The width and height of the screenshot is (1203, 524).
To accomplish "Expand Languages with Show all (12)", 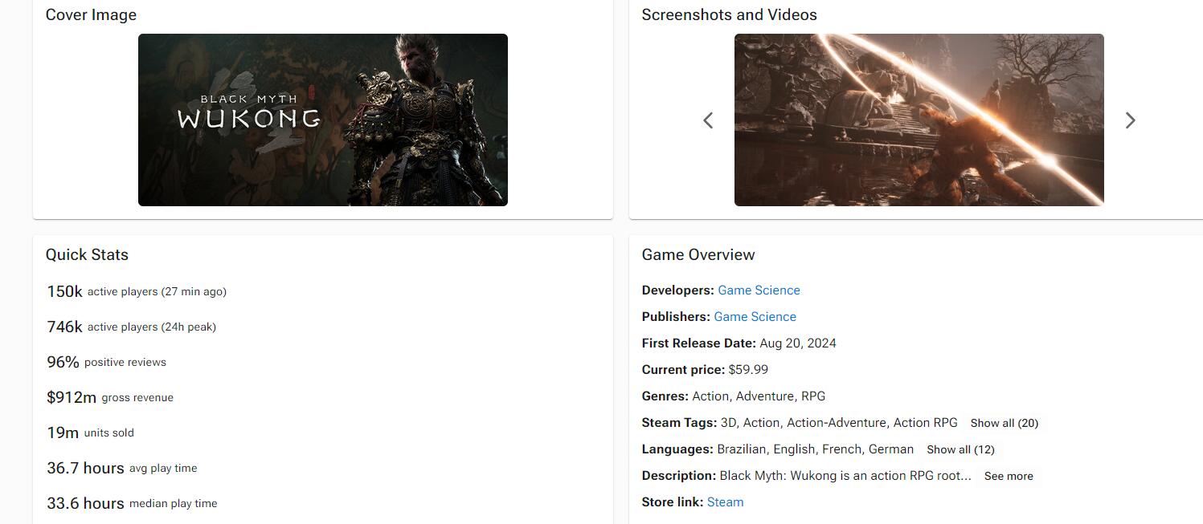I will [x=960, y=449].
